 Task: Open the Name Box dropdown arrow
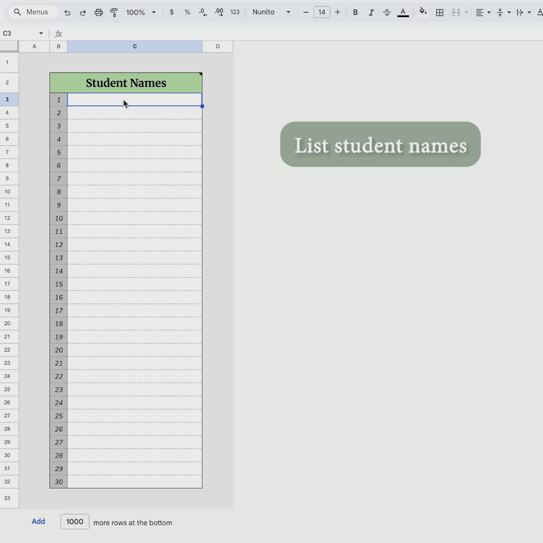coord(41,34)
